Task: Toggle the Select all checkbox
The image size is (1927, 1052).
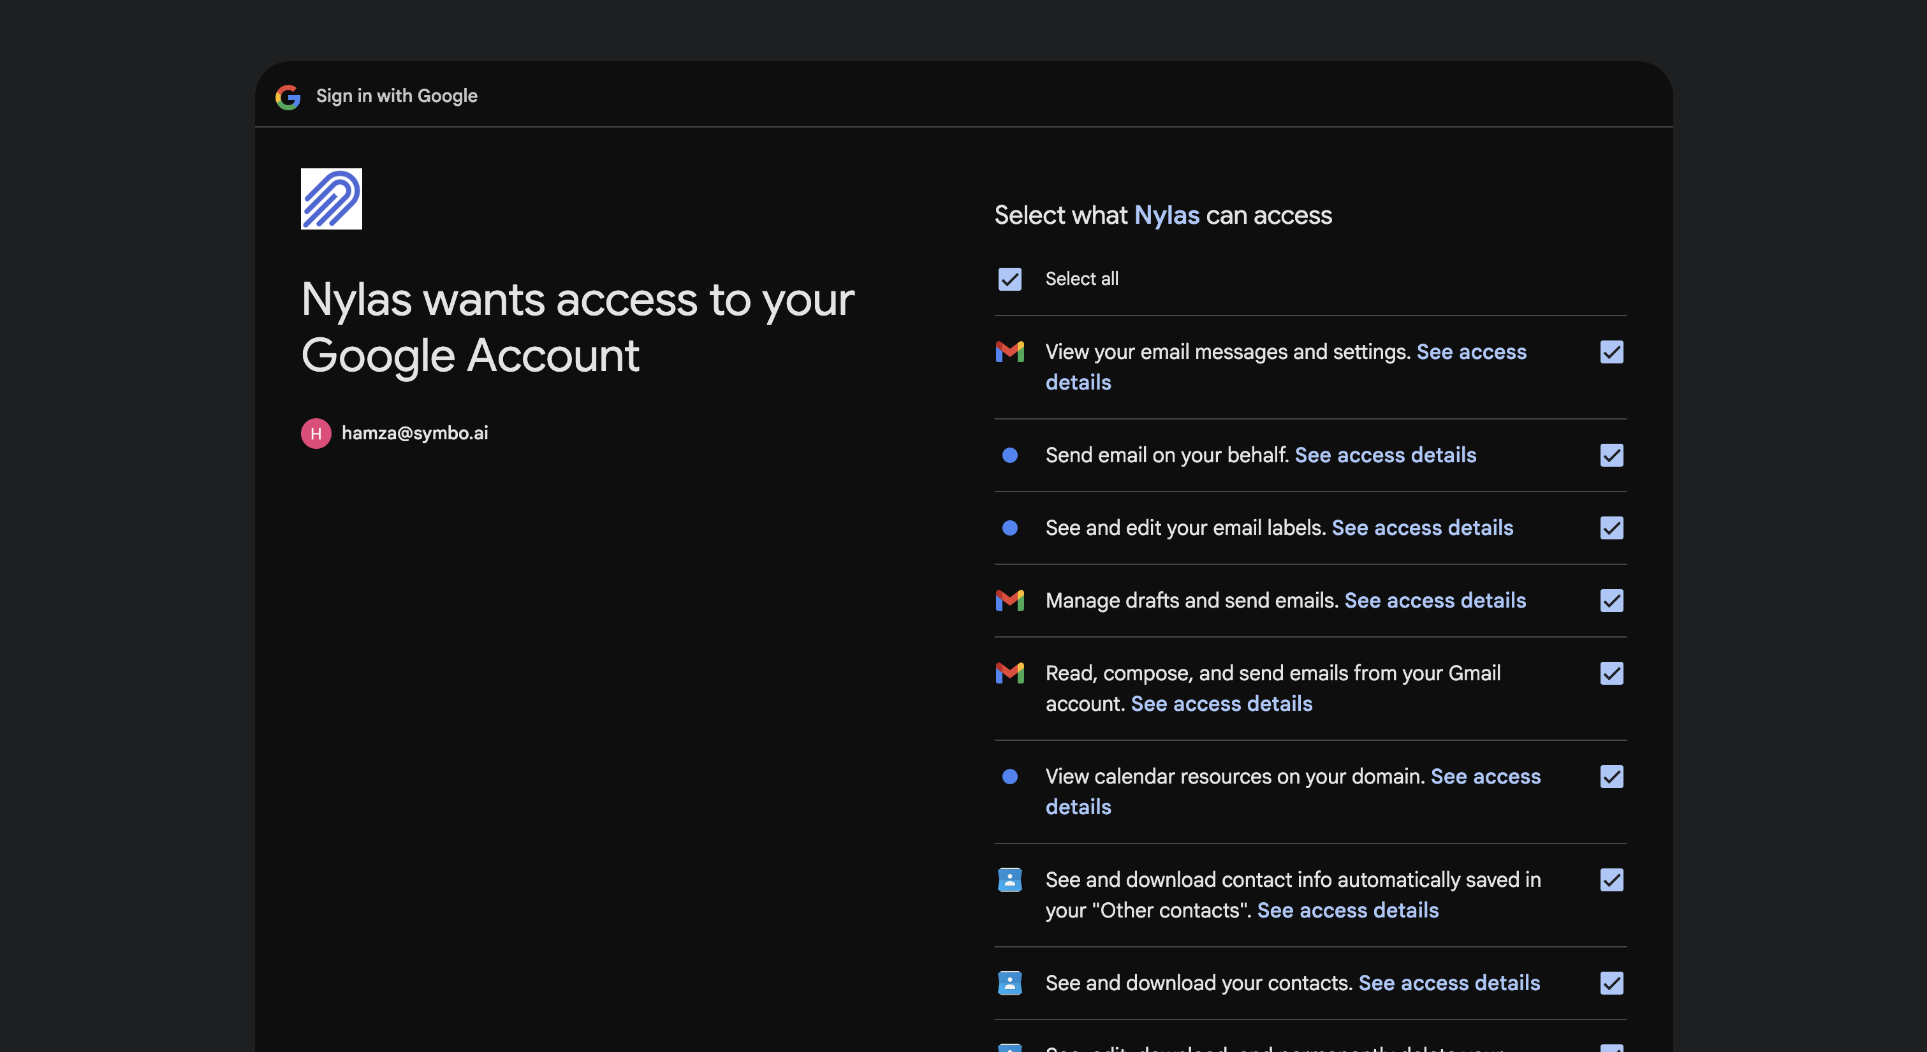Action: tap(1010, 279)
